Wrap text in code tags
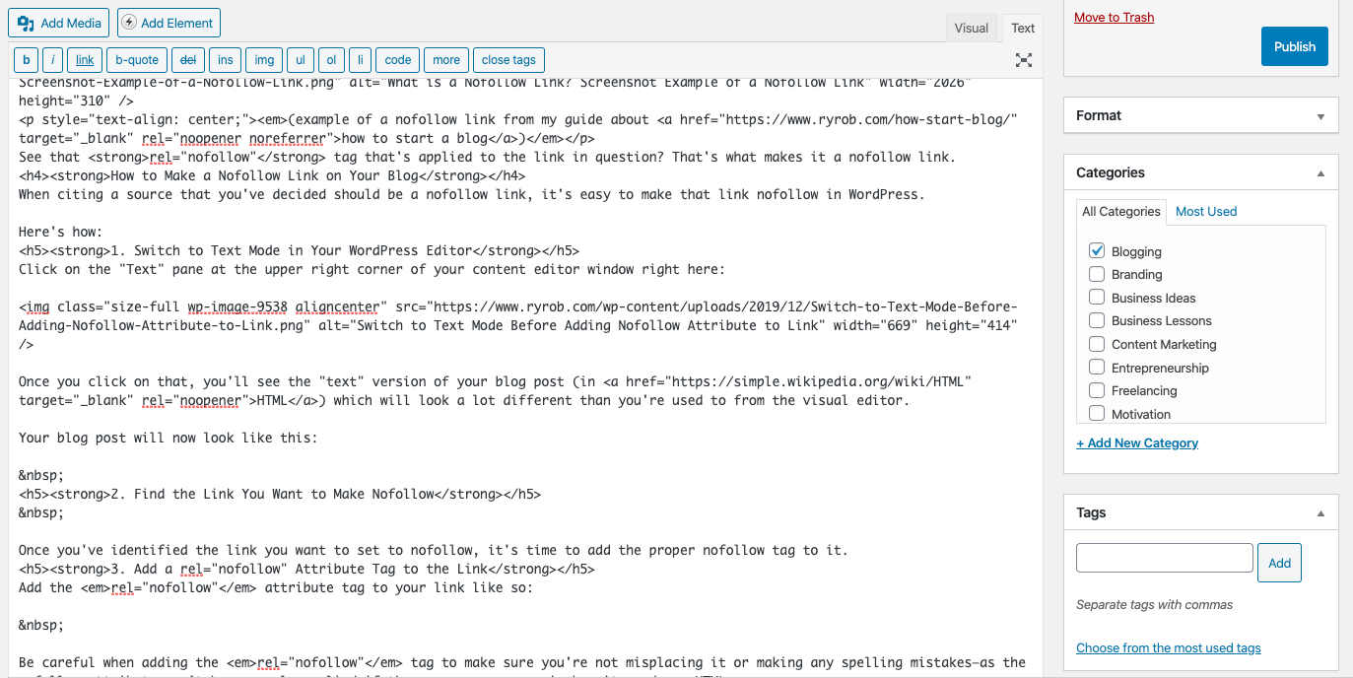The image size is (1353, 678). click(x=397, y=59)
